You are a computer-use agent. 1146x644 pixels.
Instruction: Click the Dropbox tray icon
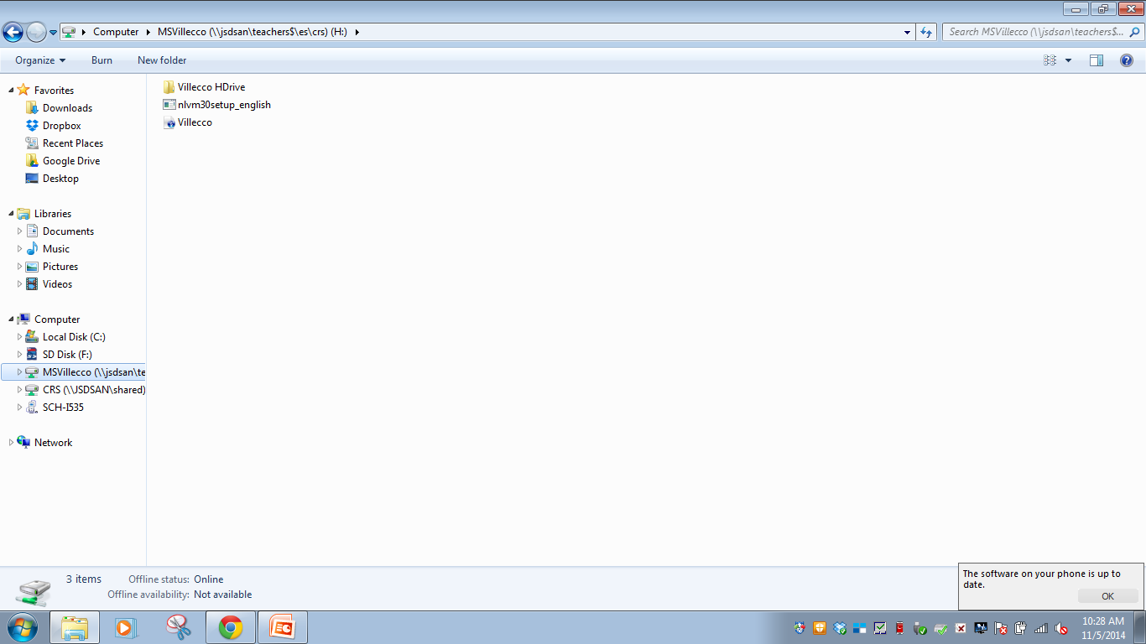tap(840, 628)
